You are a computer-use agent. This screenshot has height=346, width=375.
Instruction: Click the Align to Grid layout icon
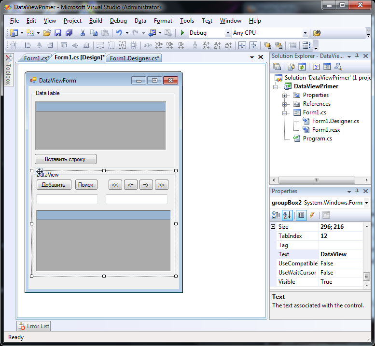tap(14, 45)
